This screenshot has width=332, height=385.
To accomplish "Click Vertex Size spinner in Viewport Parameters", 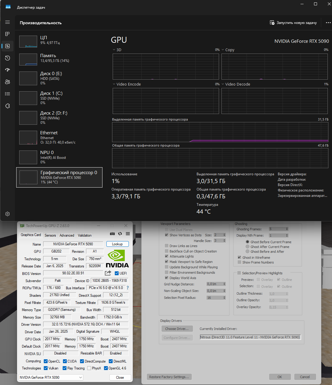I will point(224,235).
